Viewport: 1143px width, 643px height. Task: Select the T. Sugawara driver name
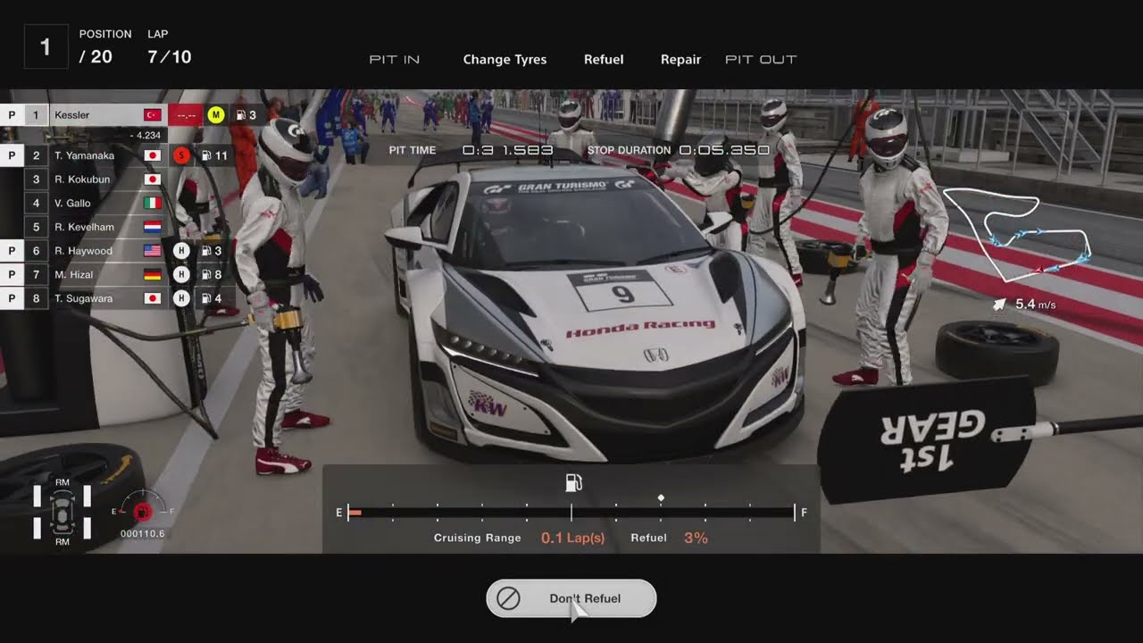point(83,298)
